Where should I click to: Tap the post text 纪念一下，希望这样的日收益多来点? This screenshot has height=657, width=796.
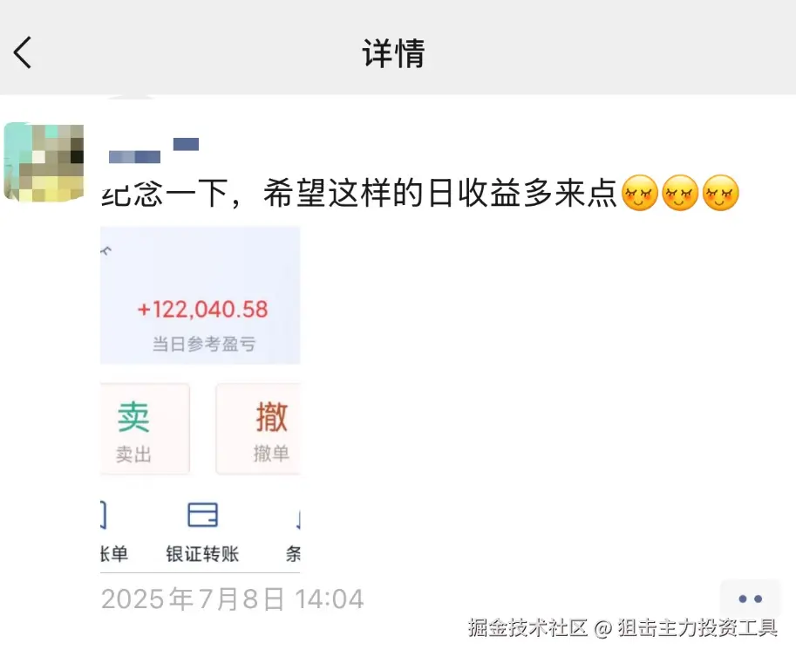[x=359, y=194]
